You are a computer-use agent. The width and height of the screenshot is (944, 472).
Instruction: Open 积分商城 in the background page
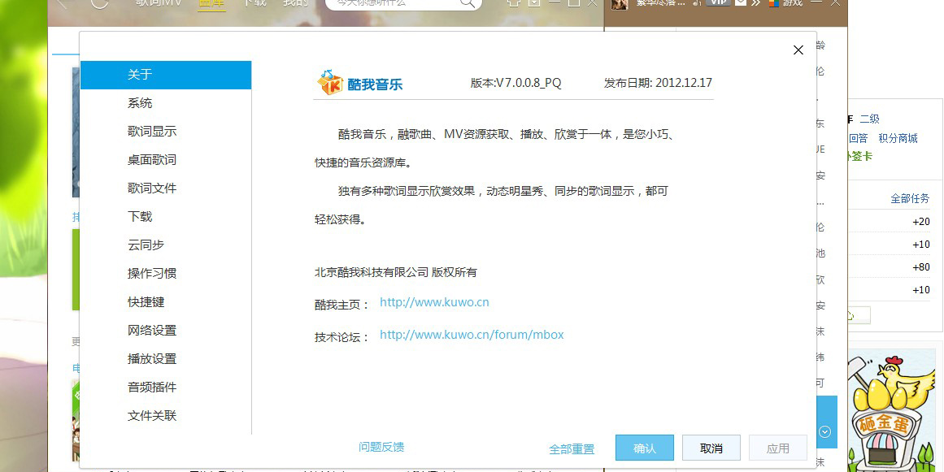pyautogui.click(x=898, y=138)
